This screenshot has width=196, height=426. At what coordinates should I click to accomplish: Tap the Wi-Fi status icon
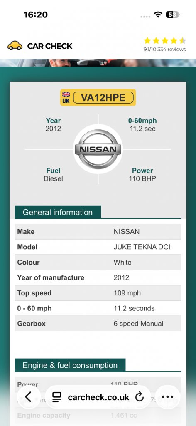[158, 15]
